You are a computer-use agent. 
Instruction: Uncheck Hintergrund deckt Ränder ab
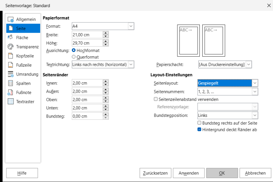click(x=199, y=130)
